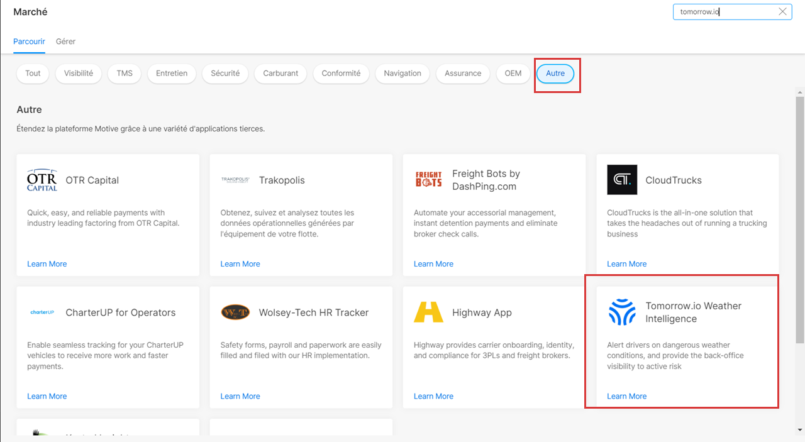Select the TMS category filter
Image resolution: width=805 pixels, height=442 pixels.
125,74
